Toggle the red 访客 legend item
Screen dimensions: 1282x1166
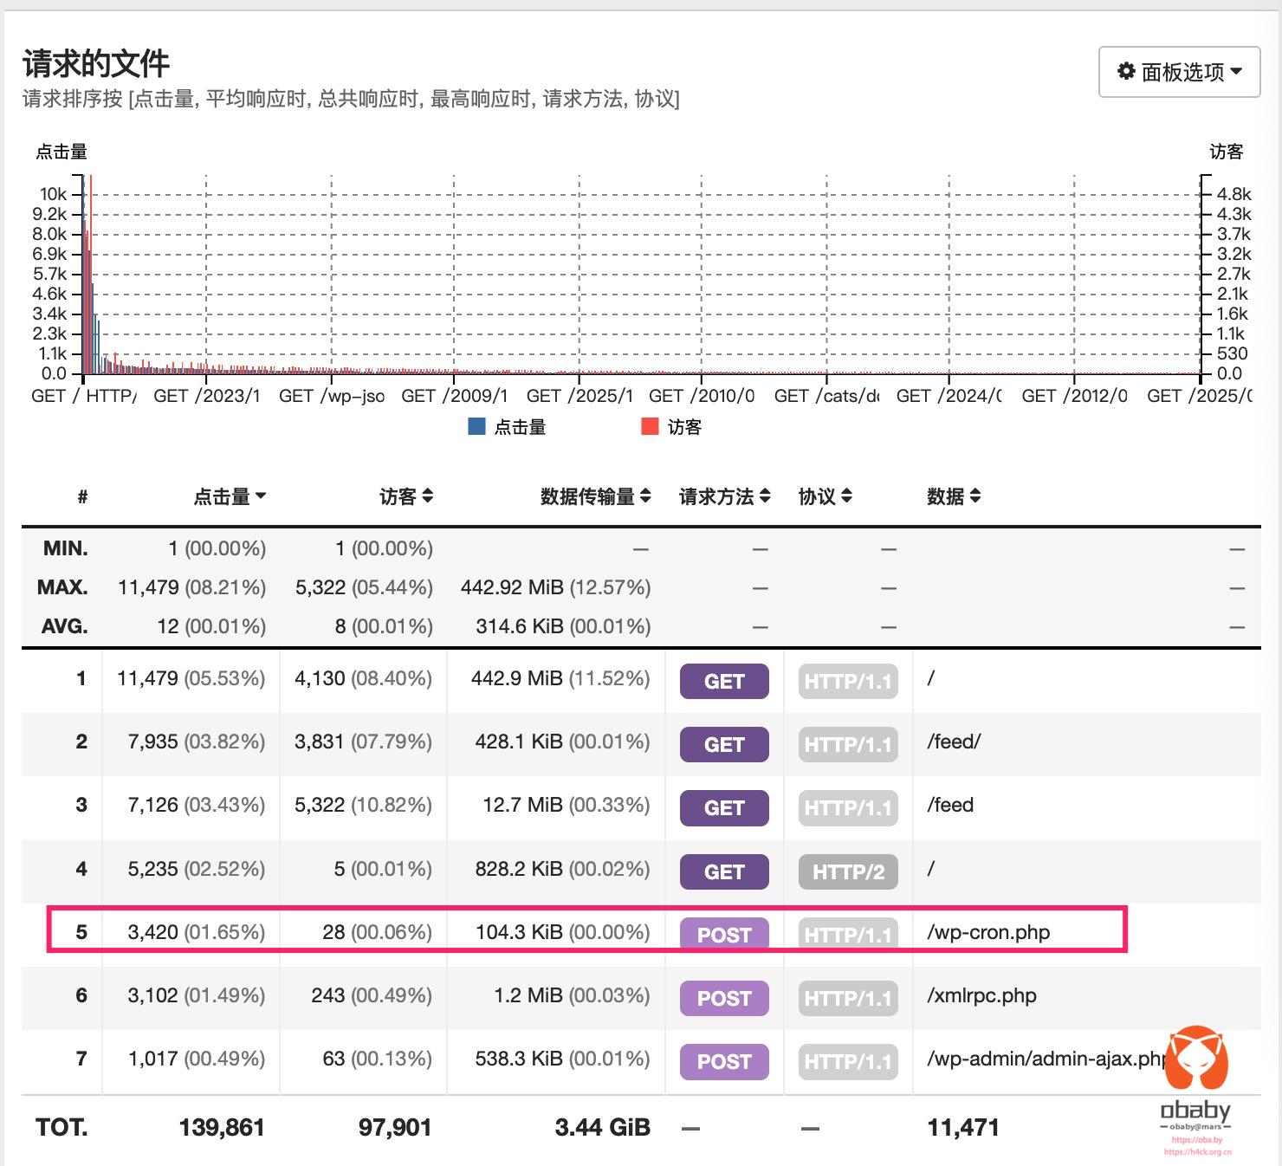tap(671, 426)
